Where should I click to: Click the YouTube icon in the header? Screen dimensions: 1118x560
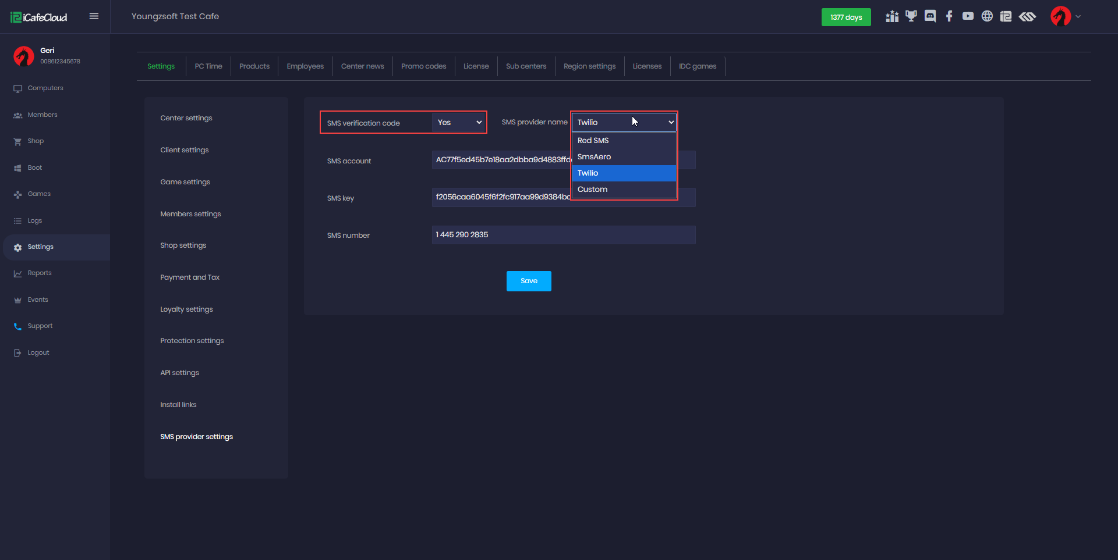(x=968, y=16)
